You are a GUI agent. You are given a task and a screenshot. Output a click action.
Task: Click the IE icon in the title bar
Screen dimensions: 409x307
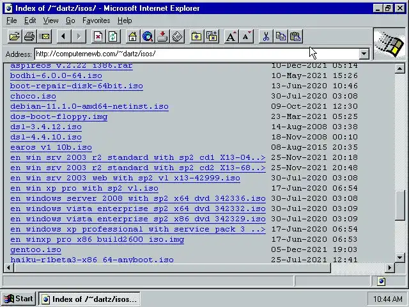[8, 8]
